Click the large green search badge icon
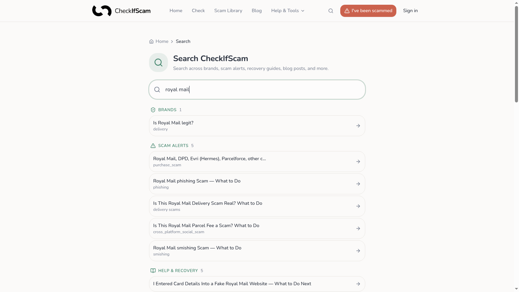519x292 pixels. 158,63
